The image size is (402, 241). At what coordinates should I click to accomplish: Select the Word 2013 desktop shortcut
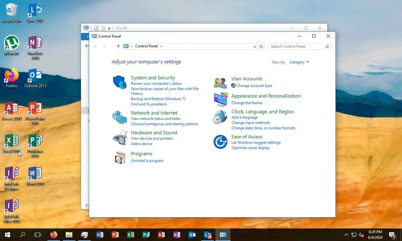[35, 176]
